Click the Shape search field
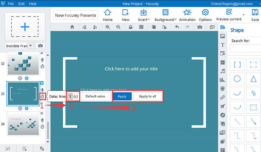261x152 pixels. point(246,49)
